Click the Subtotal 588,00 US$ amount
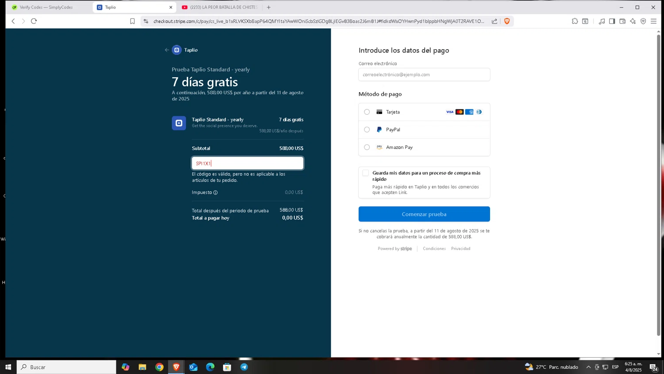664x374 pixels. [x=291, y=148]
